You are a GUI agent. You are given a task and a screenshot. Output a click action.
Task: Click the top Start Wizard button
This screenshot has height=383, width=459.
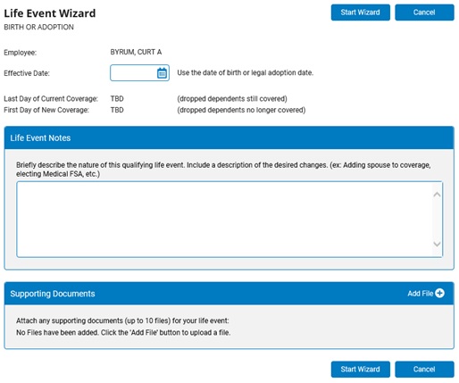361,12
